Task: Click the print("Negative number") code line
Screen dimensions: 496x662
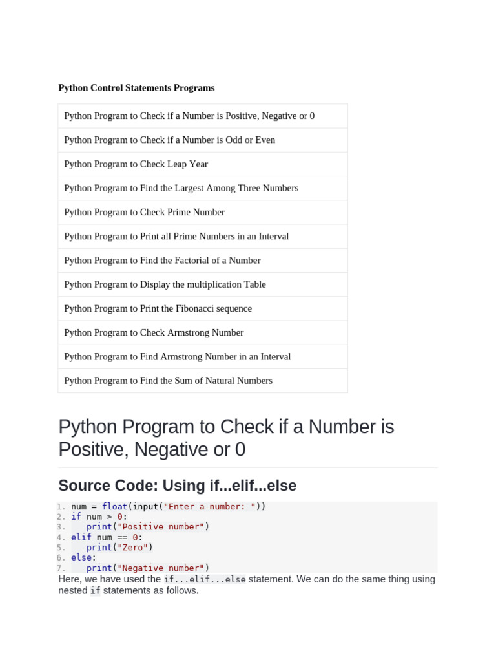Action: [x=148, y=568]
